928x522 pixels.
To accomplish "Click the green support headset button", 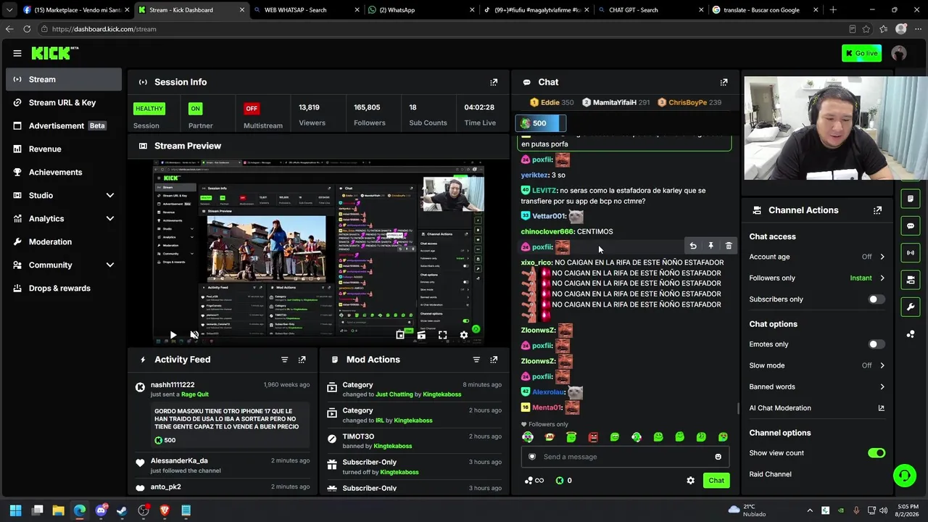I will coord(904,476).
